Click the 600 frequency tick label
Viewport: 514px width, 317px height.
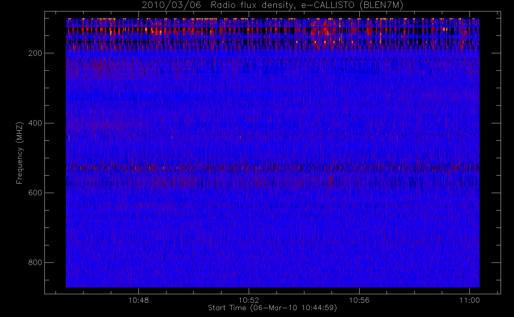[35, 193]
